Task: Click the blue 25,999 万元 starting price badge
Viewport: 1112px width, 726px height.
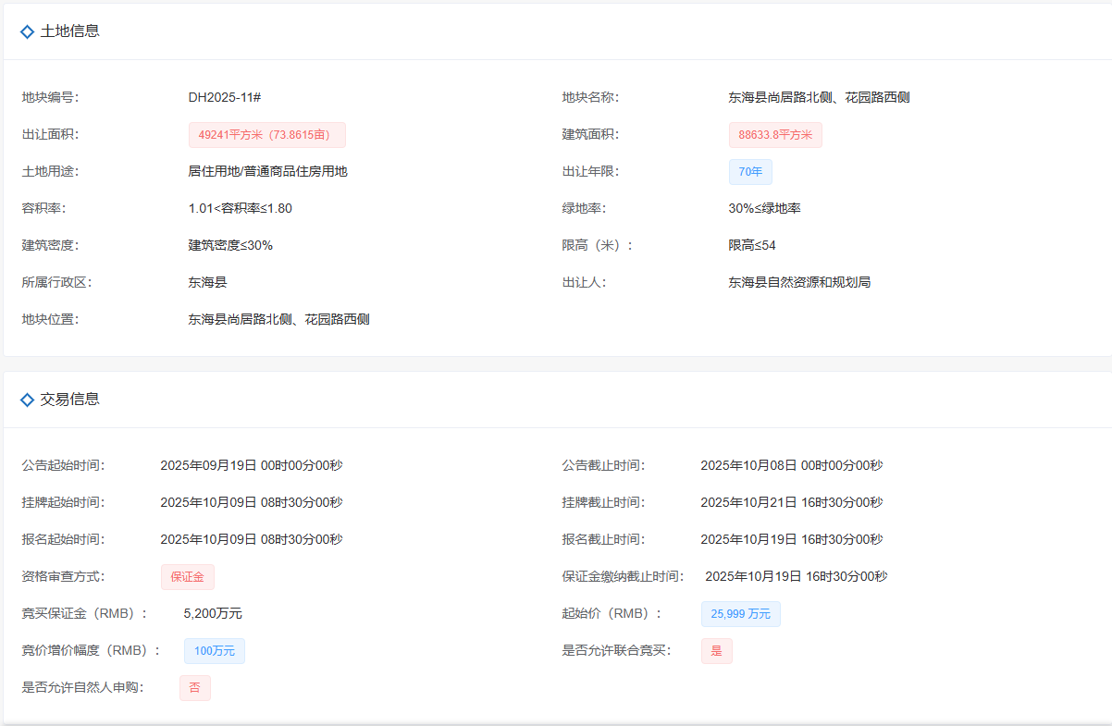Action: [x=740, y=613]
